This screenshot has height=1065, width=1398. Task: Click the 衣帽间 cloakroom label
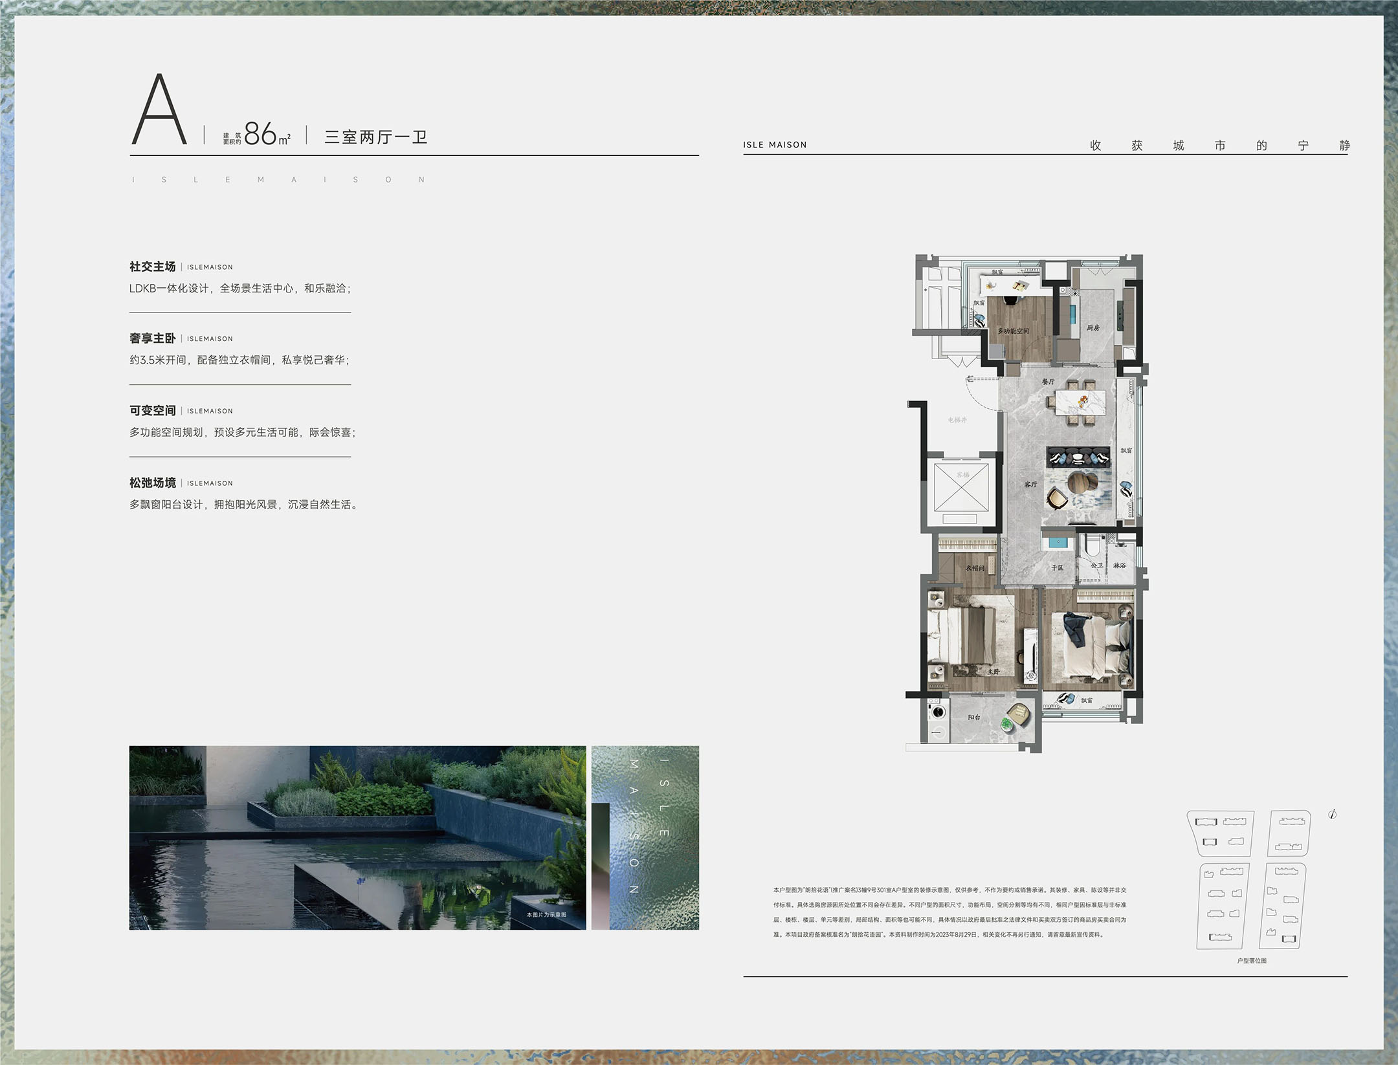975,568
